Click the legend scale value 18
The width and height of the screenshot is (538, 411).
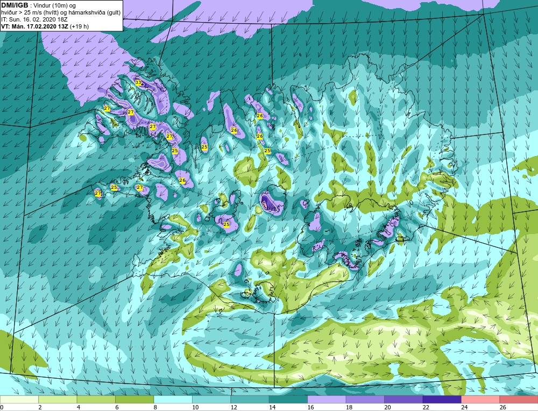tap(349, 408)
